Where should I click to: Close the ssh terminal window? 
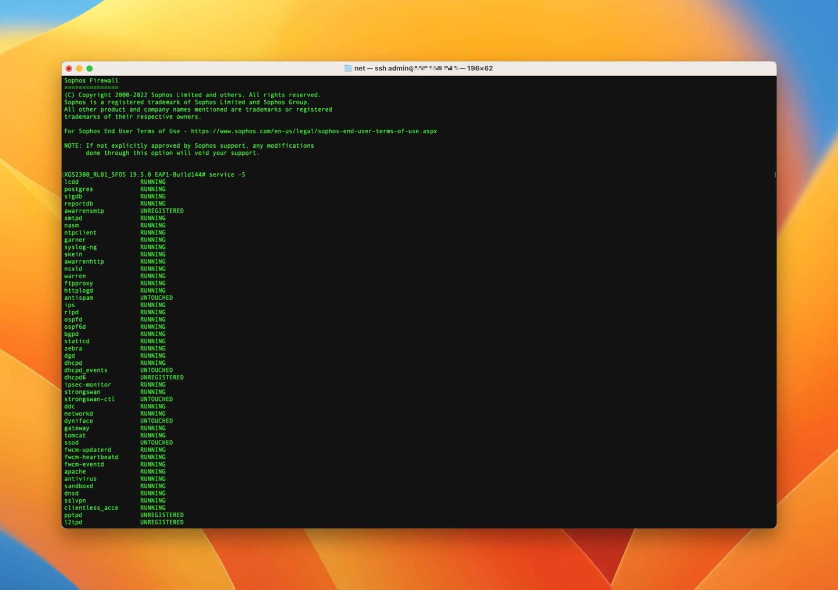click(69, 69)
